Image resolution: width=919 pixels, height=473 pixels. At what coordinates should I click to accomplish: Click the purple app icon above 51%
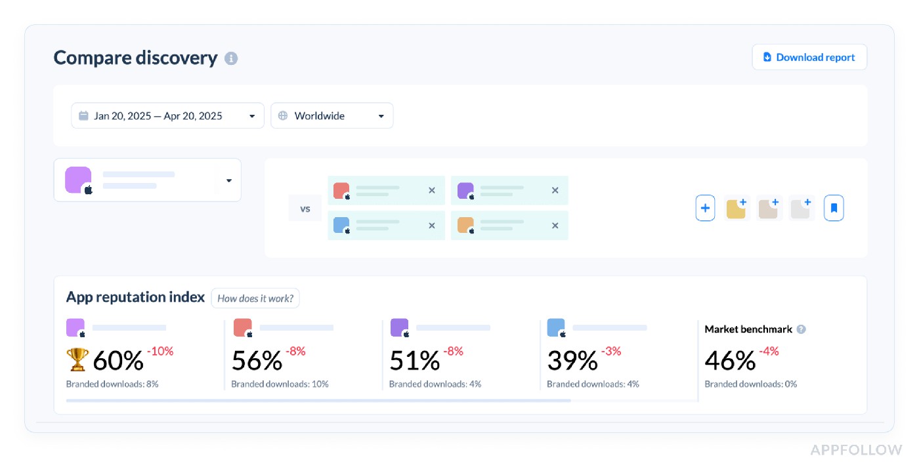(x=400, y=328)
